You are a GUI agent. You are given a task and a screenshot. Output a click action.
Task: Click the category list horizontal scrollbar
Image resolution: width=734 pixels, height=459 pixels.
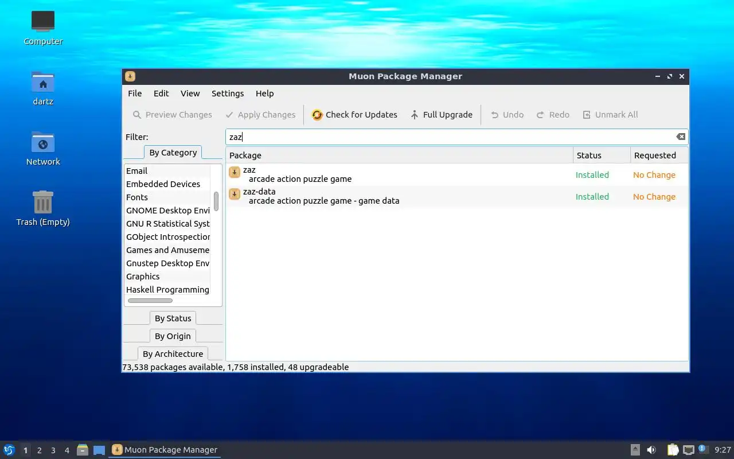(x=150, y=301)
